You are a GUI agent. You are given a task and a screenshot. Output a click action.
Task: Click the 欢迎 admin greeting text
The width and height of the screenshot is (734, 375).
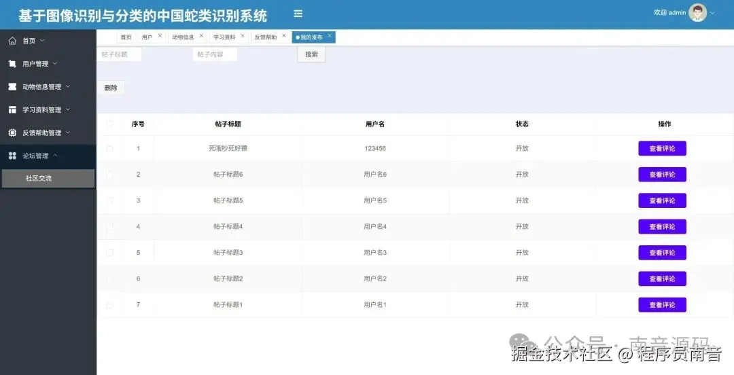(x=670, y=13)
